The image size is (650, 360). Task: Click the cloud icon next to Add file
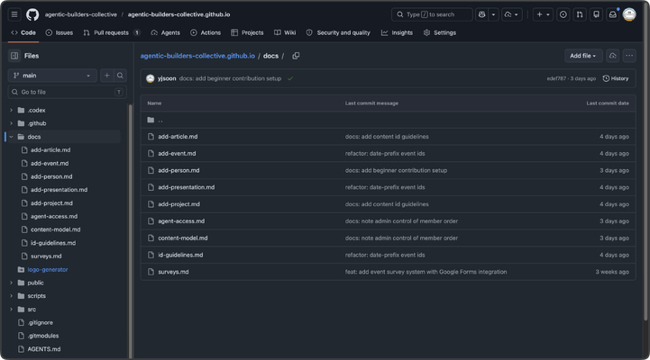pyautogui.click(x=613, y=56)
